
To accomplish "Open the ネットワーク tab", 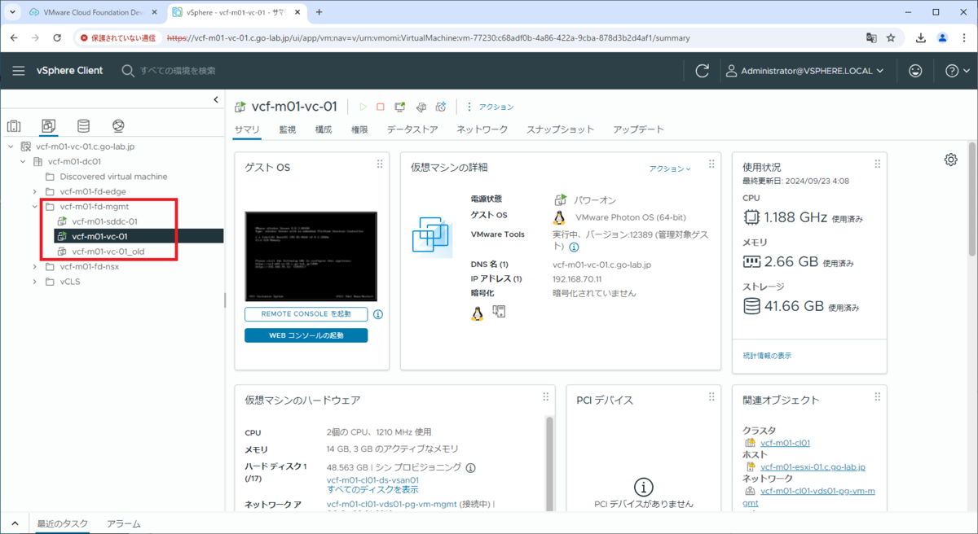I will tap(482, 129).
